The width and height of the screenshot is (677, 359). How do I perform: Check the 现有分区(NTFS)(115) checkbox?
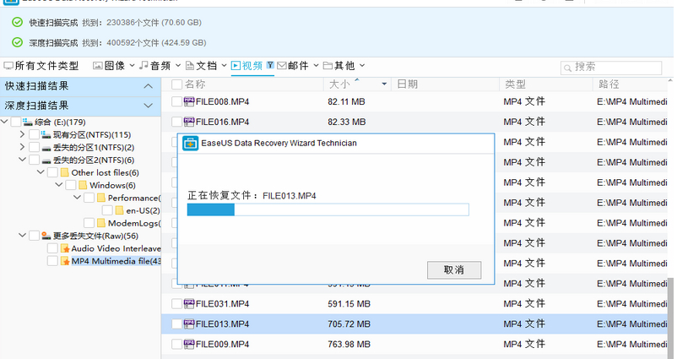[34, 135]
